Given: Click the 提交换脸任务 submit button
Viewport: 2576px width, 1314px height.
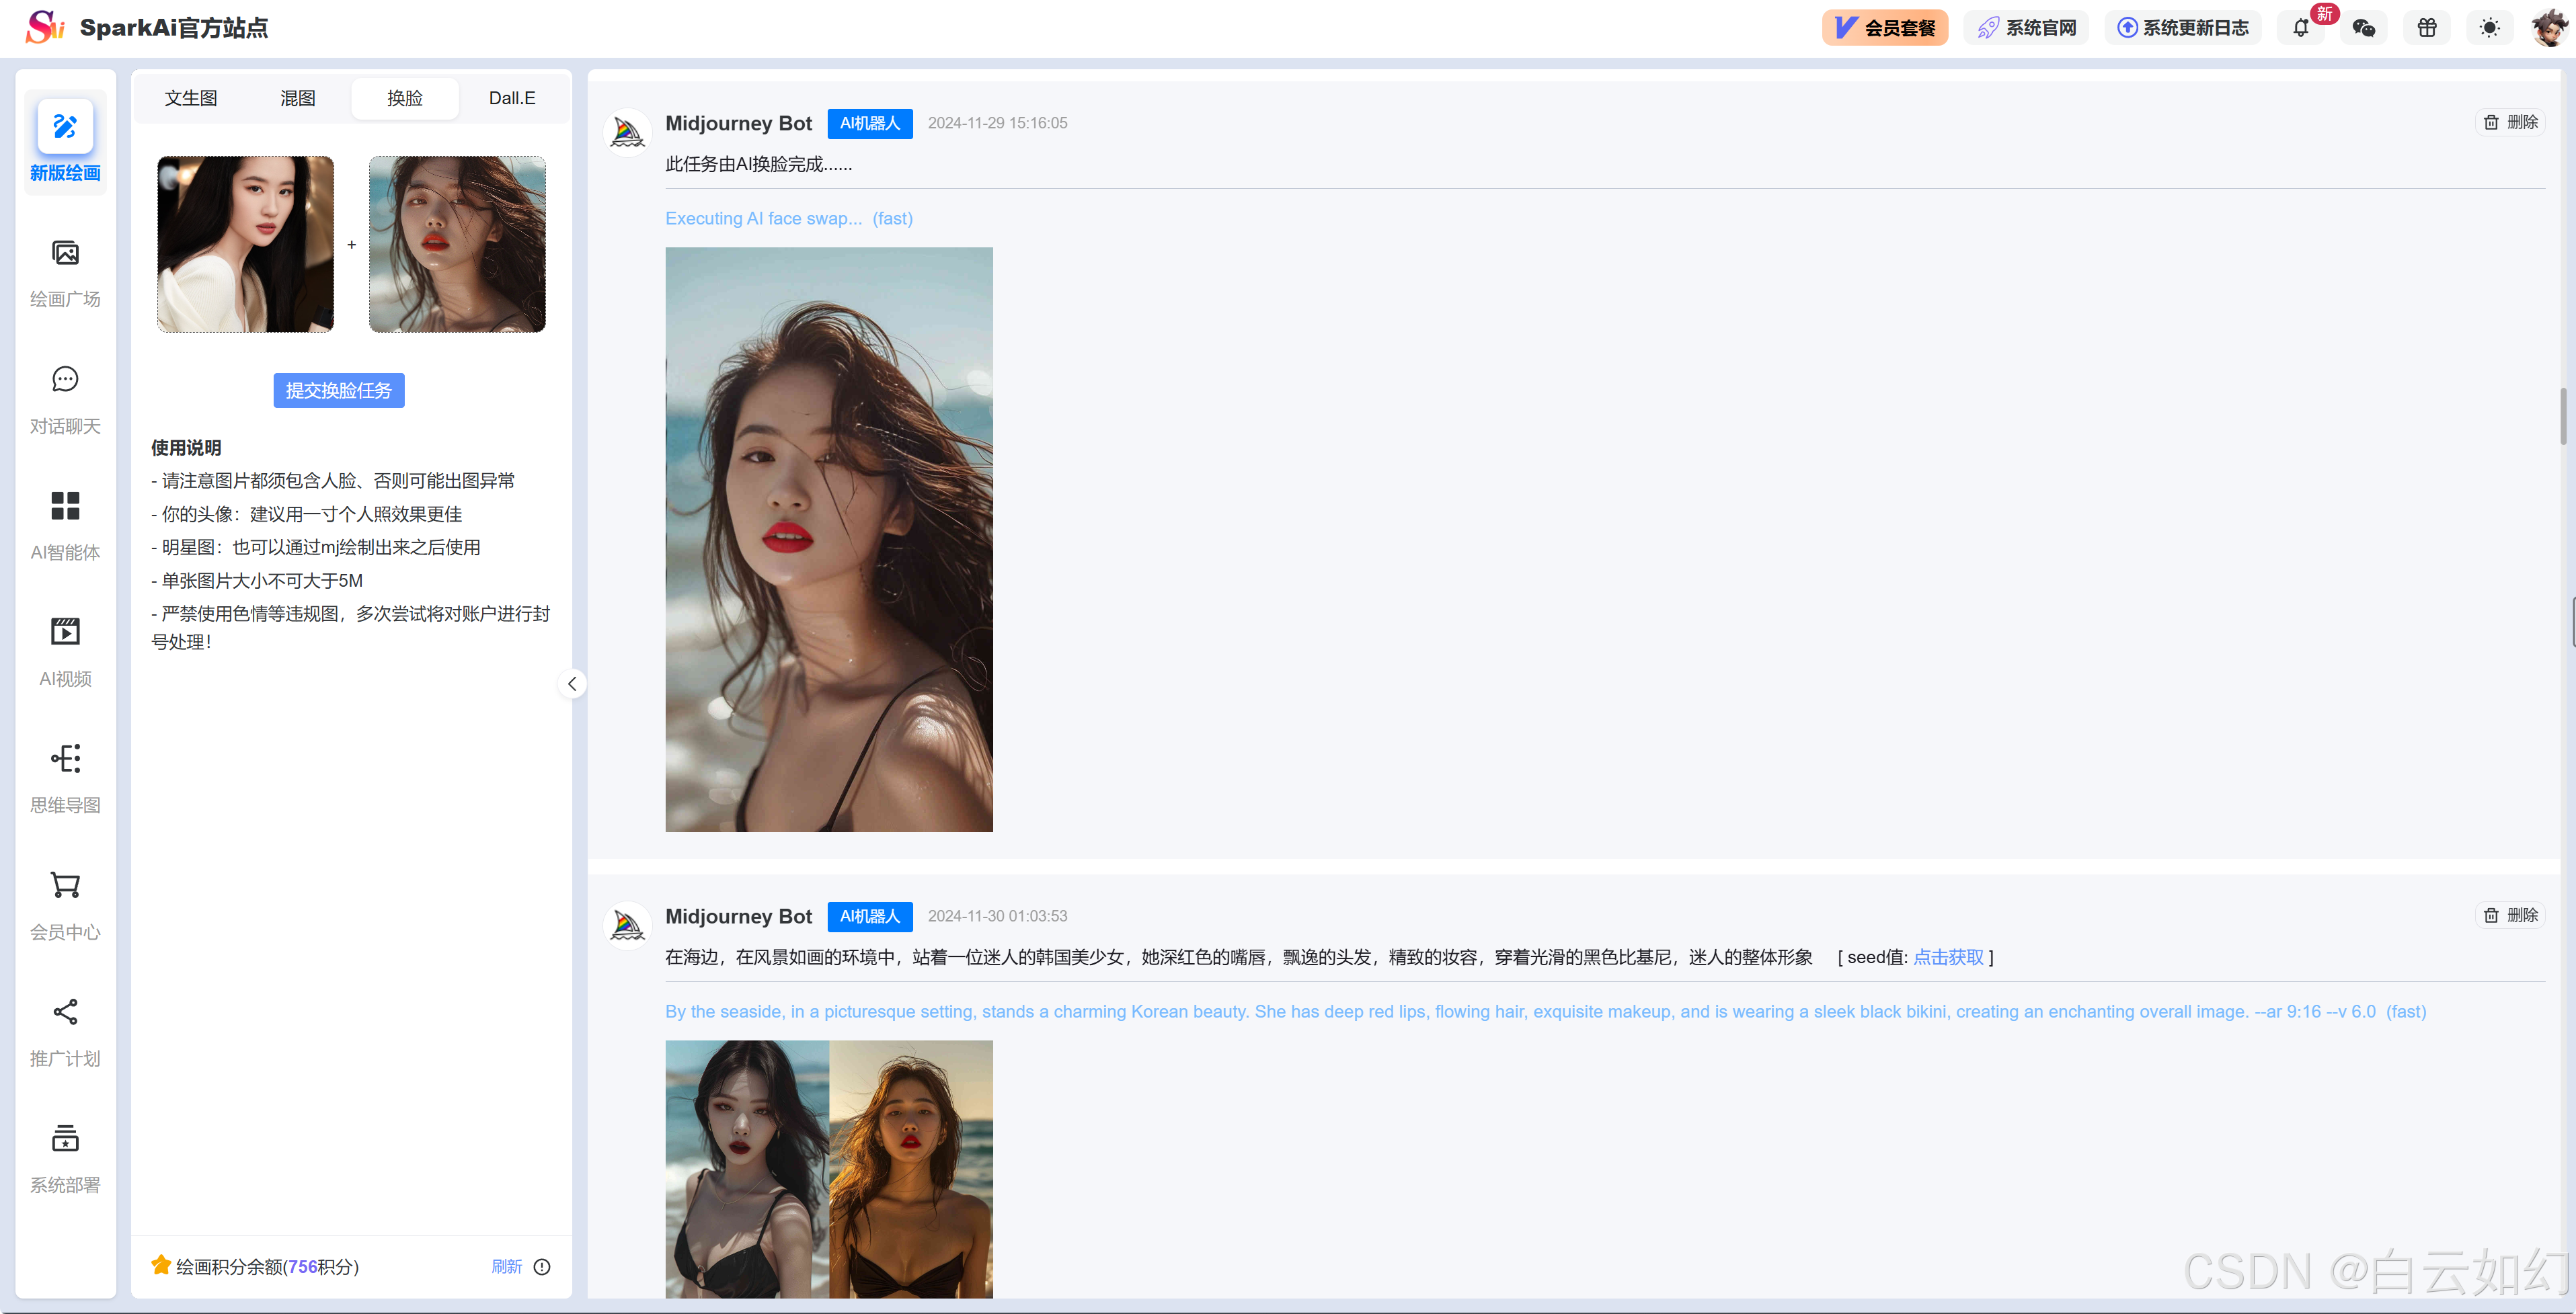Looking at the screenshot, I should coord(339,391).
